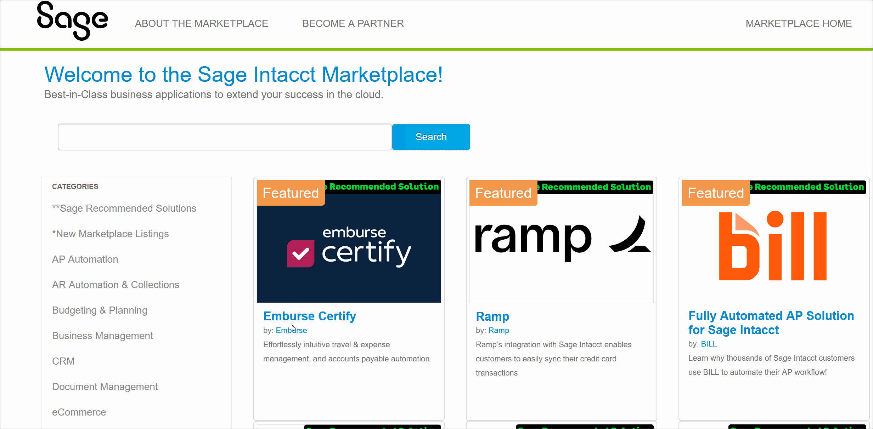Click BILL description about AP workflow
Viewport: 873px width, 429px height.
pyautogui.click(x=771, y=365)
